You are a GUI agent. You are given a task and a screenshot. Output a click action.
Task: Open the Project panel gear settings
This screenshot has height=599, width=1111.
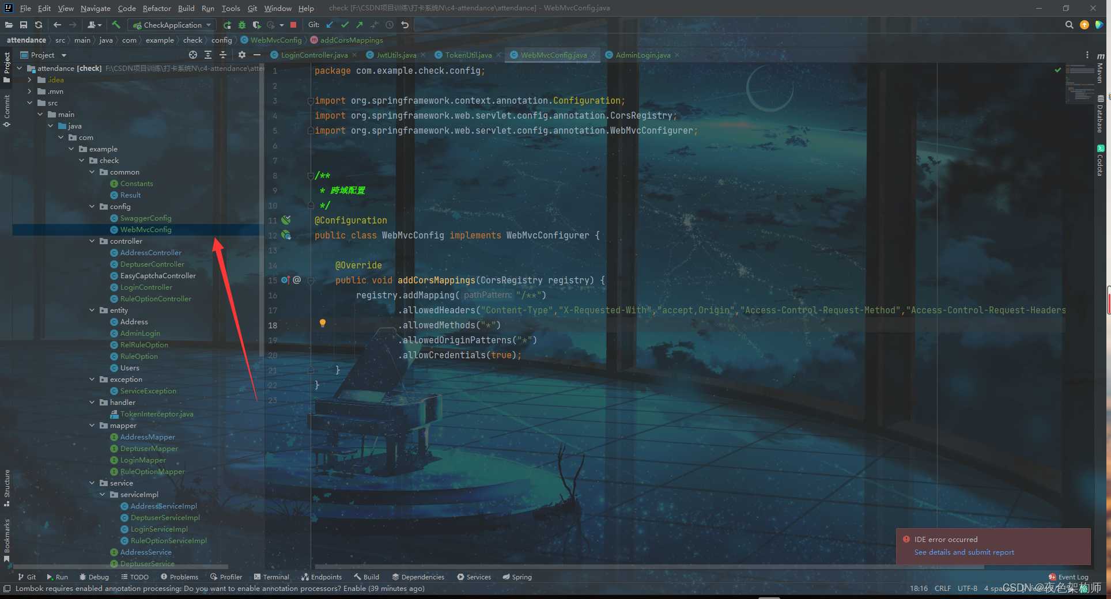(x=242, y=55)
